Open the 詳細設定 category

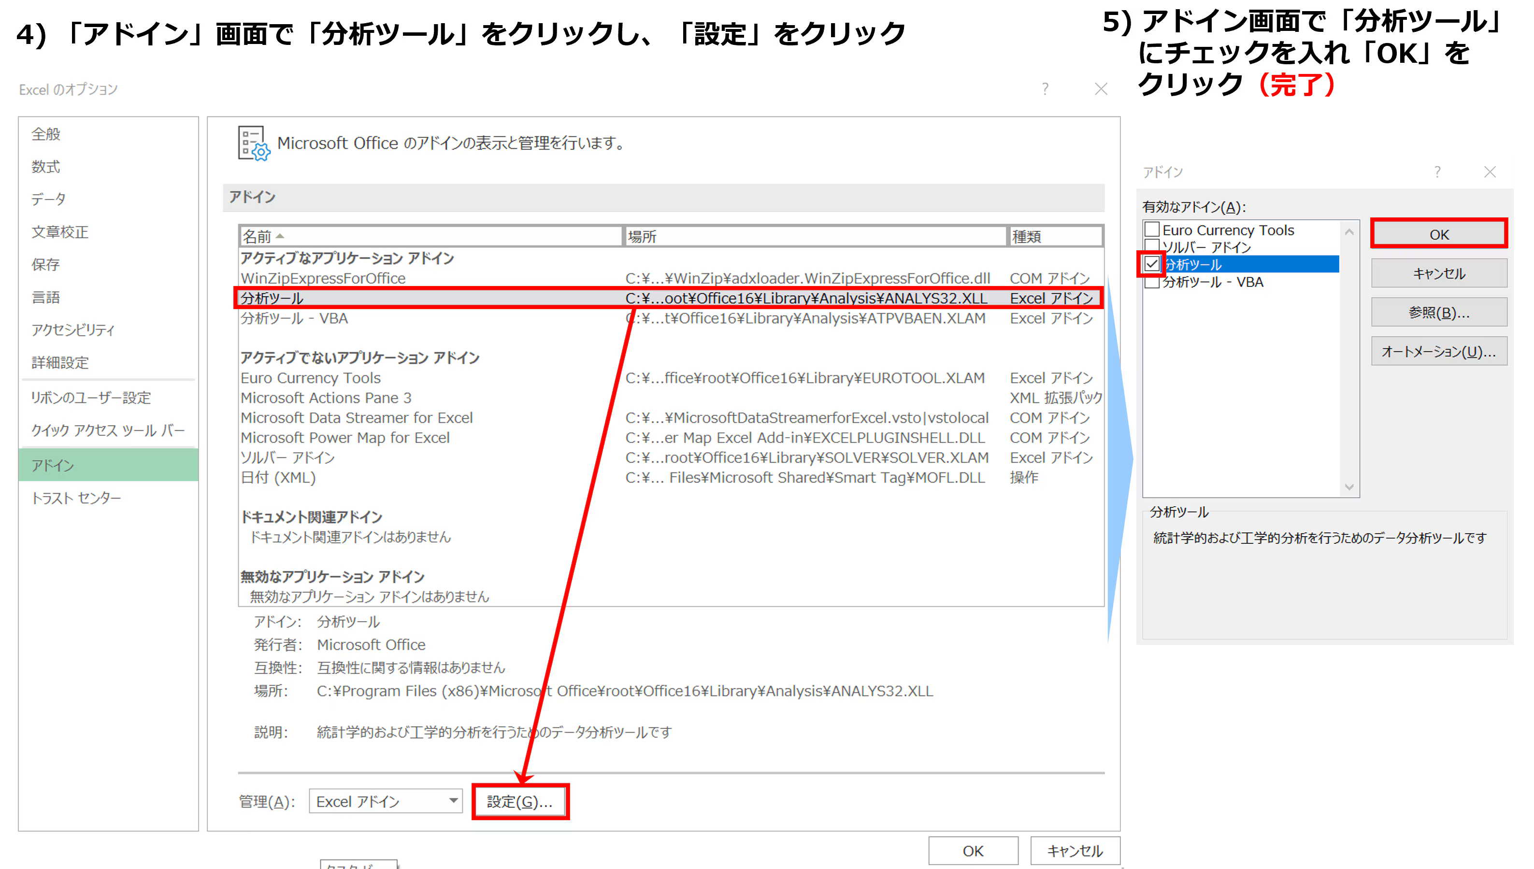tap(60, 362)
